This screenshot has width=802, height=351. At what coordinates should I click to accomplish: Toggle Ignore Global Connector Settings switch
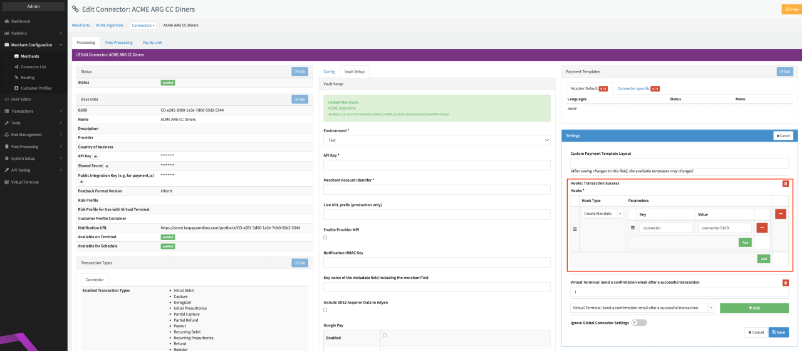638,323
